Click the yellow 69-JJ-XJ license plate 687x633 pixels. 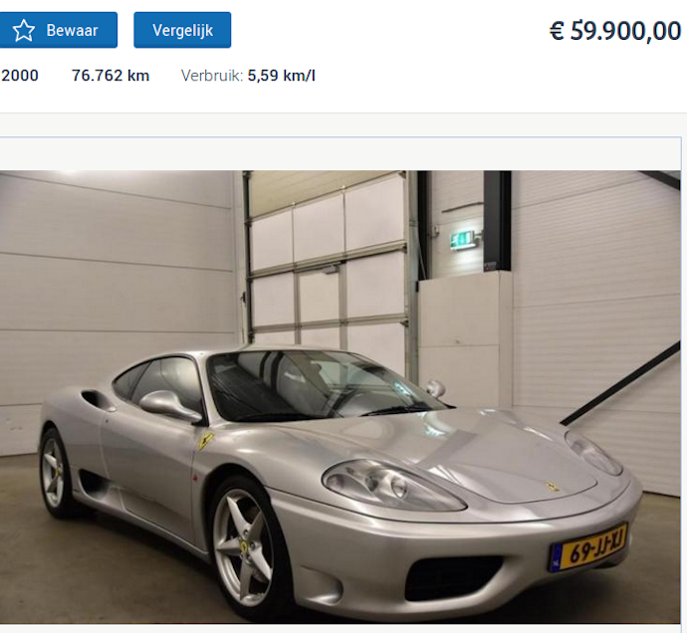pyautogui.click(x=589, y=547)
